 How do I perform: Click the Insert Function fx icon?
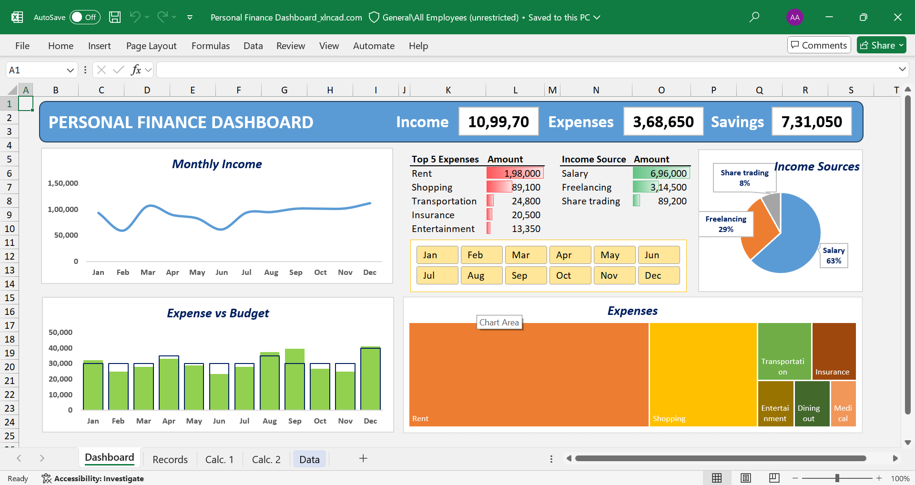pos(136,70)
